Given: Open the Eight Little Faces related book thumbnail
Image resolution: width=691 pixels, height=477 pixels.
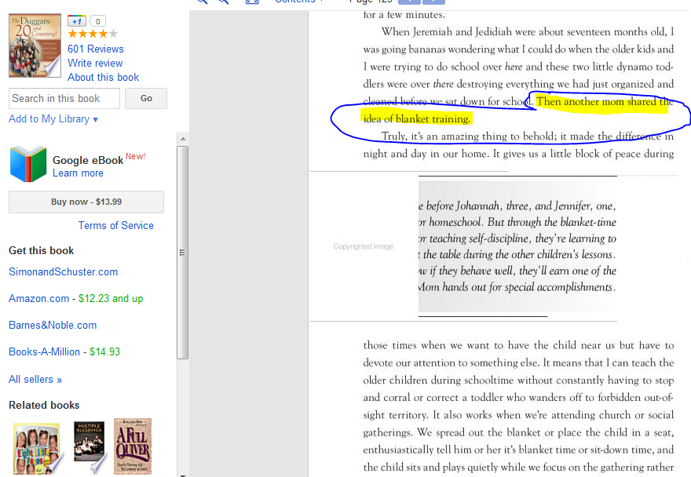Looking at the screenshot, I should pos(37,449).
